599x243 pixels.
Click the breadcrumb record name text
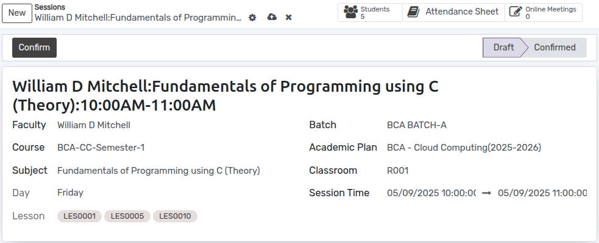coord(138,18)
